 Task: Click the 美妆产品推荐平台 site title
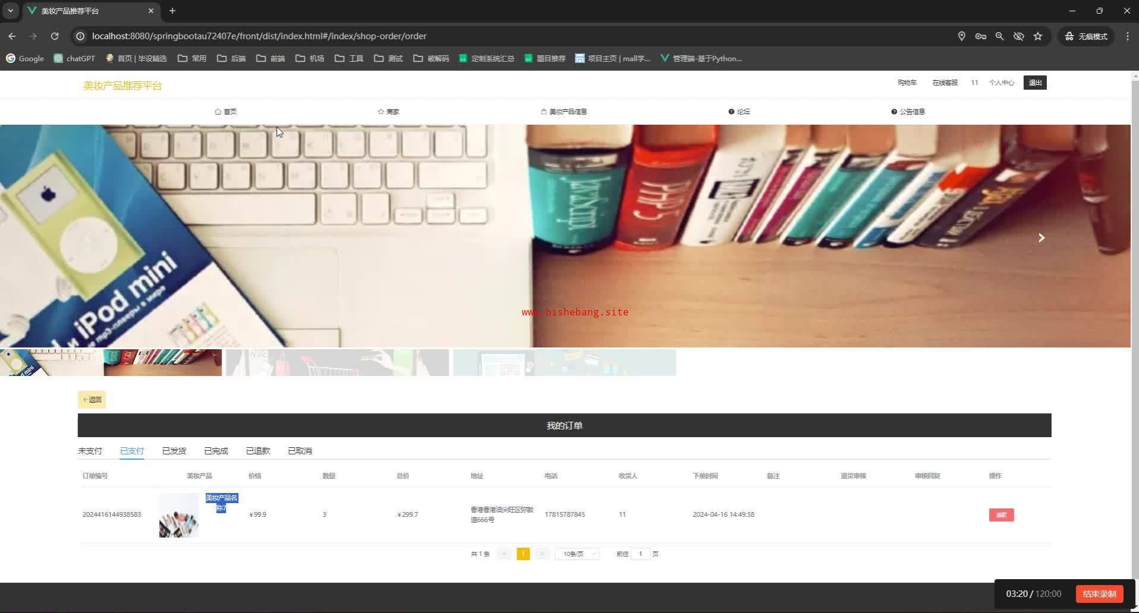[x=122, y=86]
